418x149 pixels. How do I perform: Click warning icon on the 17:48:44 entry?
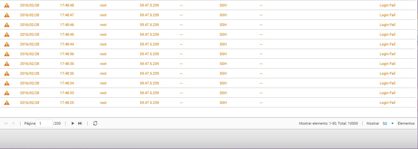click(7, 44)
